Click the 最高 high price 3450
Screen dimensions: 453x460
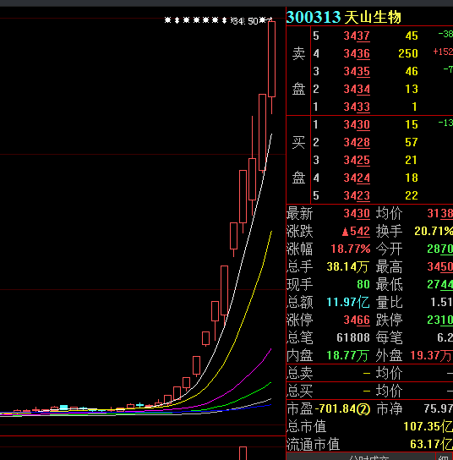click(439, 266)
